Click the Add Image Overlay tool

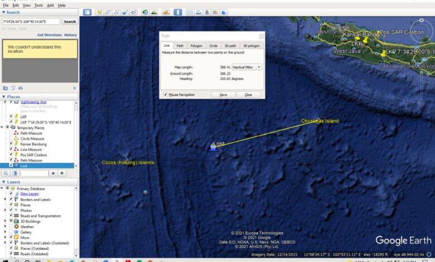pos(125,12)
